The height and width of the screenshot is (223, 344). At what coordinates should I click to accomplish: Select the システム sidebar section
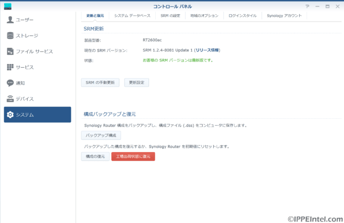(38, 115)
